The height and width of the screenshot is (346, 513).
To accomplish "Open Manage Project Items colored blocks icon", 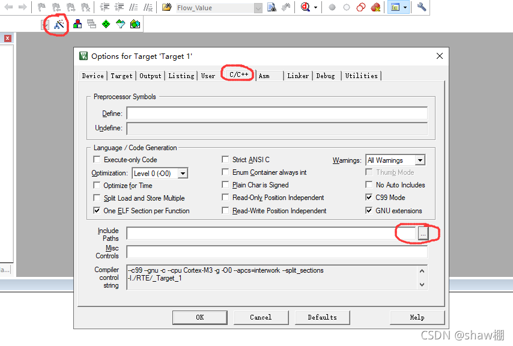I will 77,24.
